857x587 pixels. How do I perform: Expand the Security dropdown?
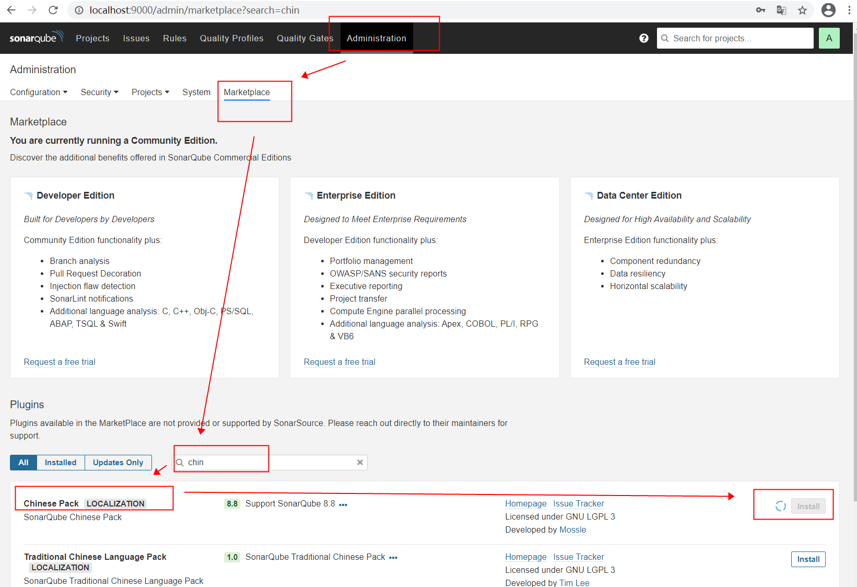100,92
